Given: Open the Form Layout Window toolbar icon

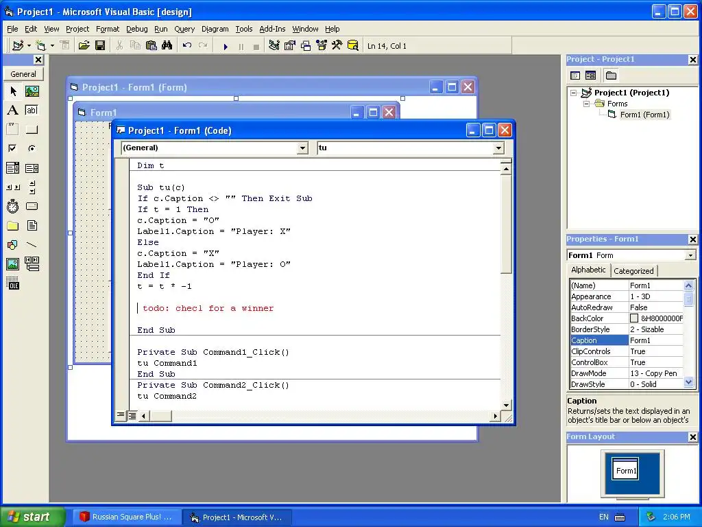Looking at the screenshot, I should coord(305,46).
